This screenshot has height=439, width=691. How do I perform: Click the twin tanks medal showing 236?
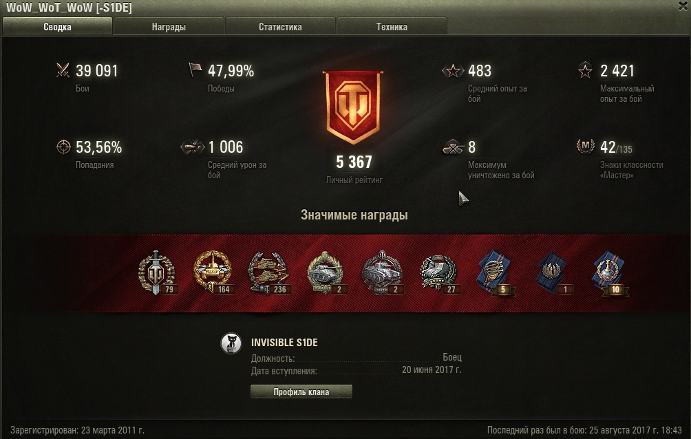(268, 273)
